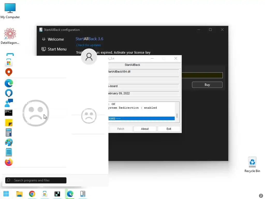The image size is (265, 199).
Task: Open Microsoft Edge in Start menu list
Action: [9, 83]
